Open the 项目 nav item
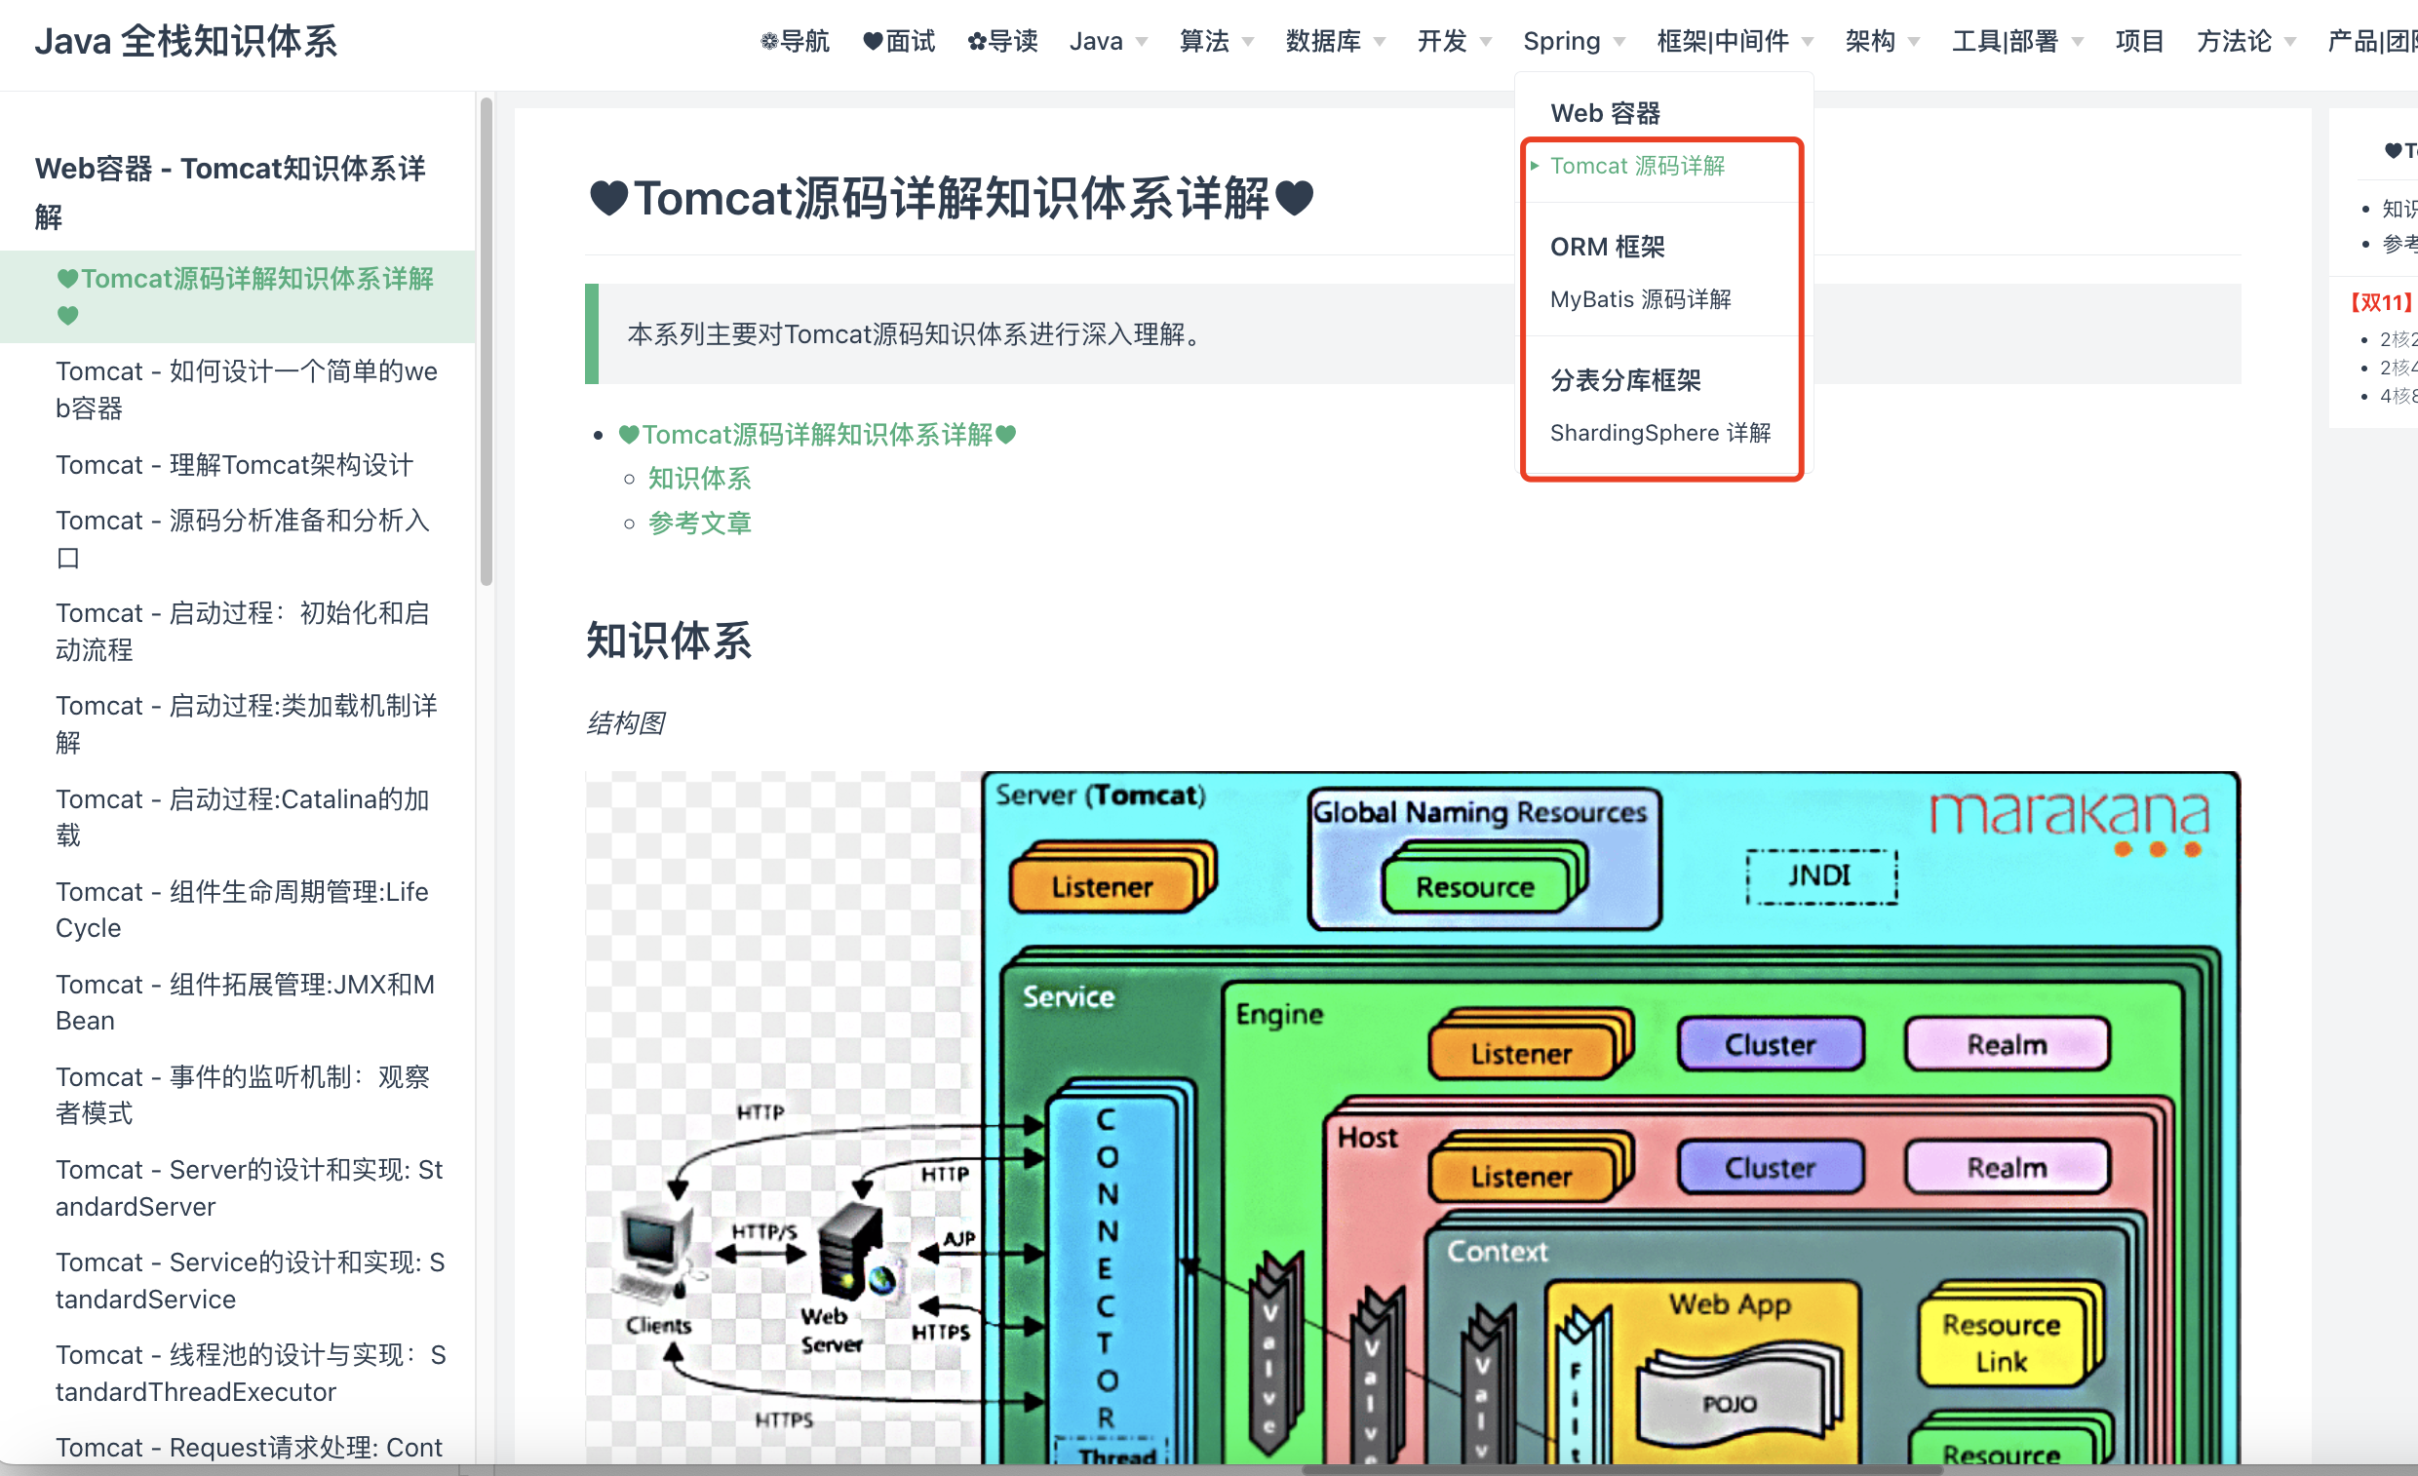 coord(2139,41)
